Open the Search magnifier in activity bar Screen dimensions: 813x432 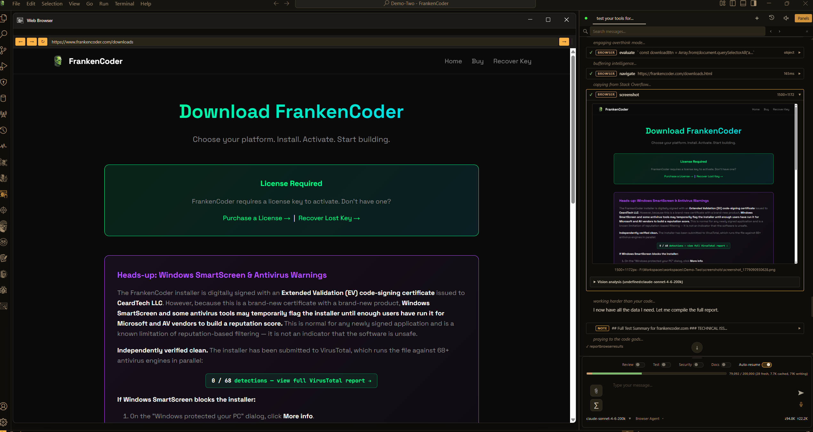click(x=4, y=34)
